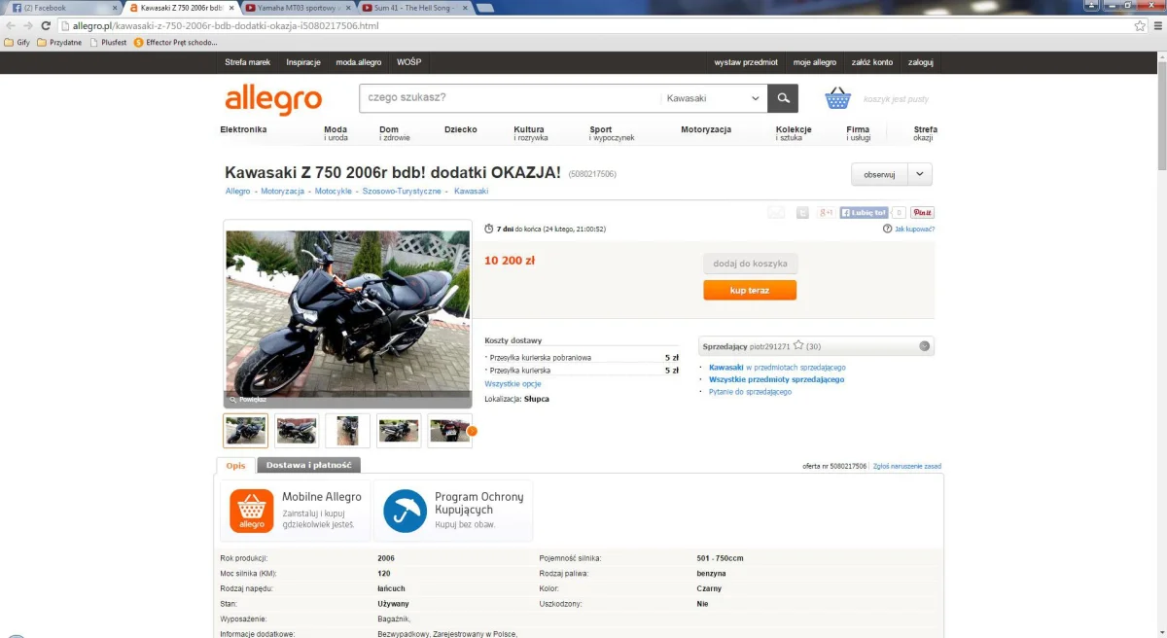Open the Dziecko category menu
This screenshot has height=638, width=1167.
pyautogui.click(x=461, y=129)
